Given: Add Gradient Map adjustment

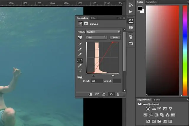Looking at the screenshot, I should tap(170, 121).
